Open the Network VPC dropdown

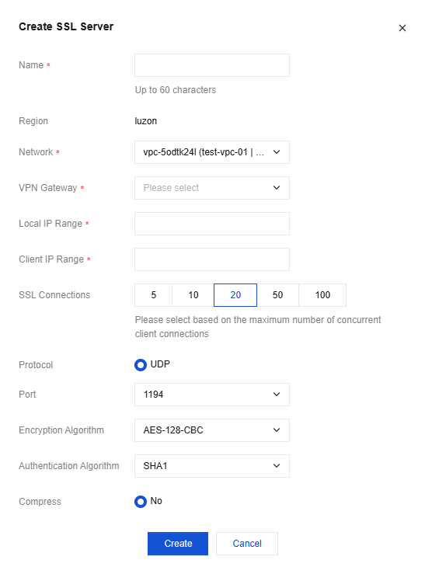tap(211, 152)
